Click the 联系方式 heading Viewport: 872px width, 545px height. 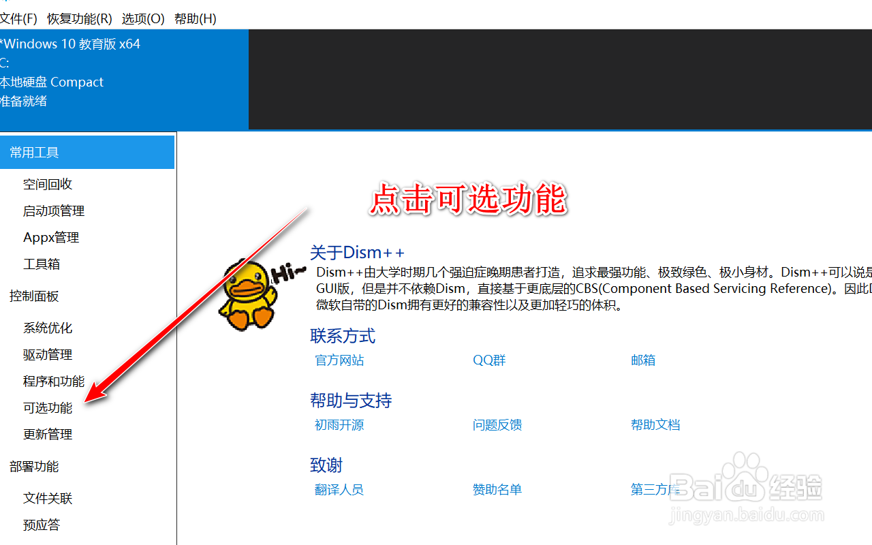click(343, 336)
